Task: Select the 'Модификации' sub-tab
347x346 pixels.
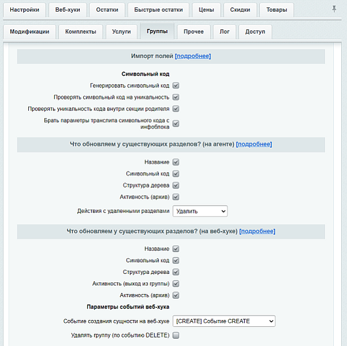Action: pos(29,32)
